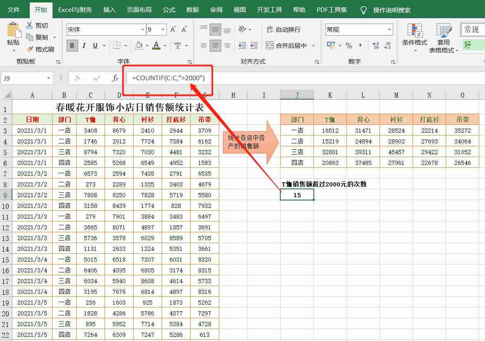Apply comma style
485x341 pixels.
tap(361, 45)
